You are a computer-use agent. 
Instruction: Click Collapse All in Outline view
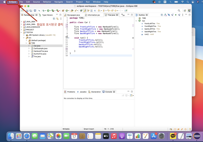click(162, 15)
